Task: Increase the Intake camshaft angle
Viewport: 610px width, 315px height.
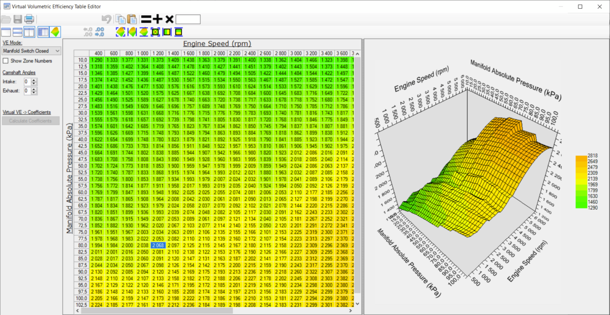Action: click(34, 79)
